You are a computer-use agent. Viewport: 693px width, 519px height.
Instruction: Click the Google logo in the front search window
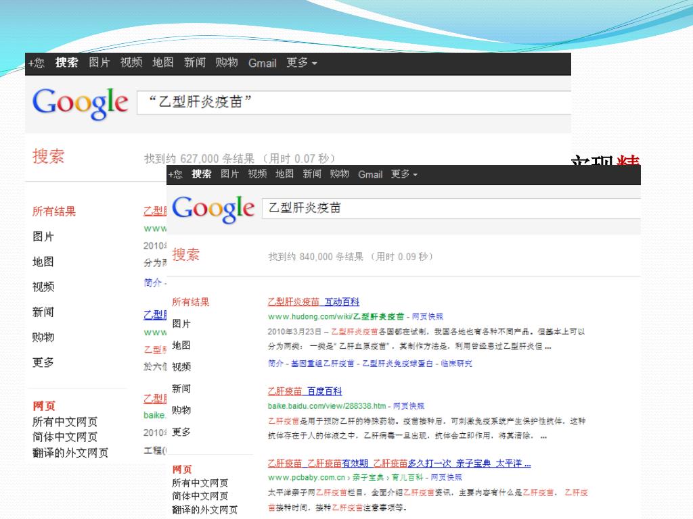[x=213, y=209]
